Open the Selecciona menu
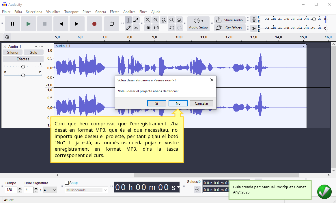 pyautogui.click(x=34, y=12)
